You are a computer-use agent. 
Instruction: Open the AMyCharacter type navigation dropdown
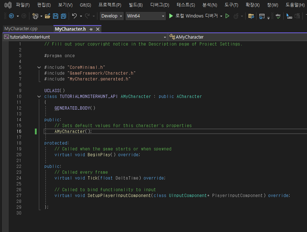tap(238, 37)
